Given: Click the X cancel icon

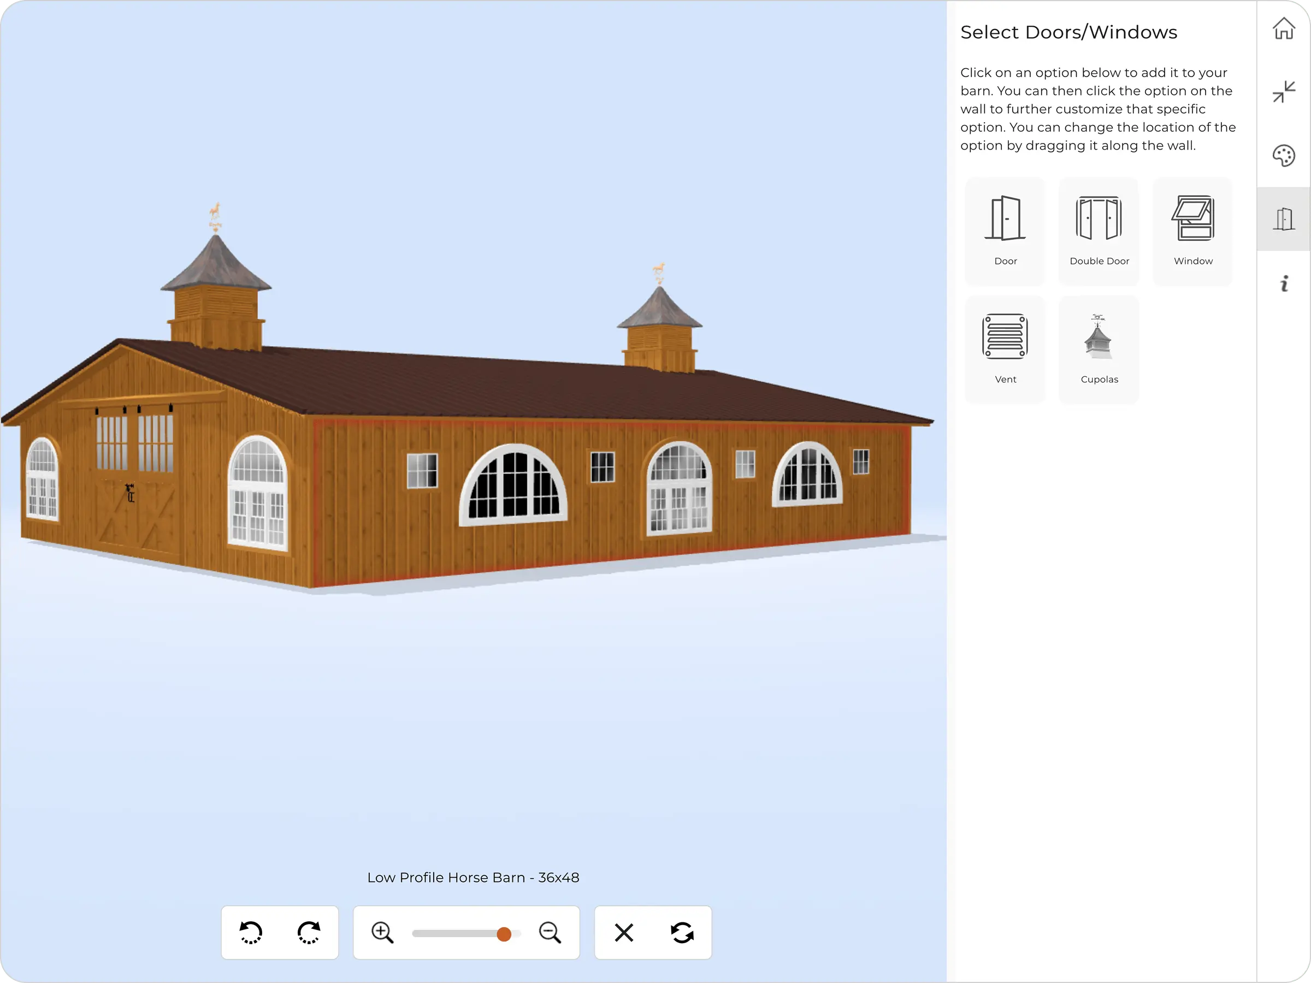Looking at the screenshot, I should click(623, 932).
